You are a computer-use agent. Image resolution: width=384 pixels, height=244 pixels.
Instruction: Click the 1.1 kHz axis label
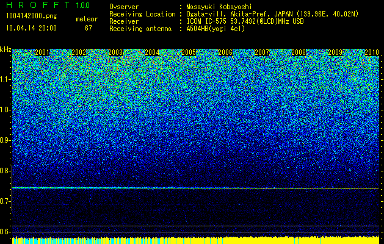(x=5, y=79)
